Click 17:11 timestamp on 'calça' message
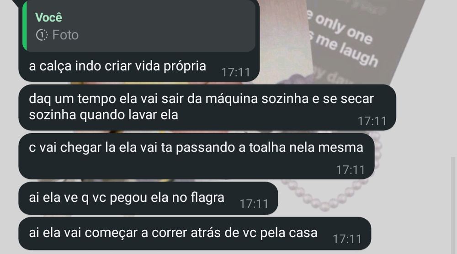 tap(236, 72)
